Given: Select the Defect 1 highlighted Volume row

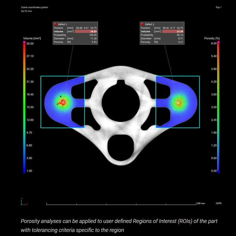Looking at the screenshot, I should coord(75,31).
